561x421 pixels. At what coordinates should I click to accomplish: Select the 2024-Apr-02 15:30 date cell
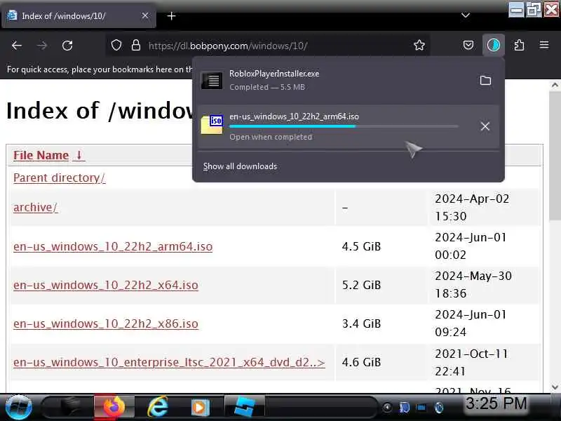(x=485, y=207)
